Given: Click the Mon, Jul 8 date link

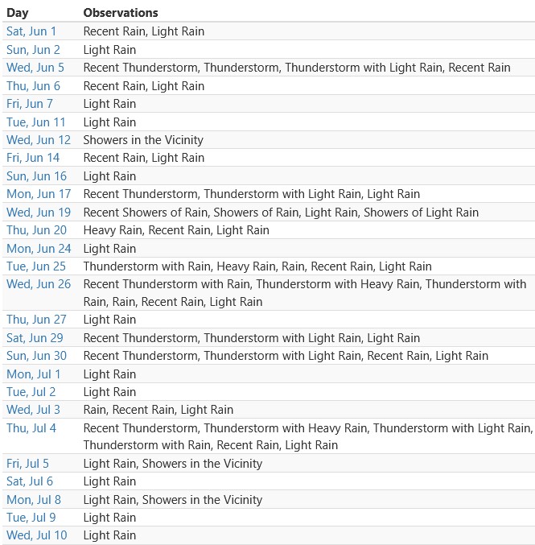Looking at the screenshot, I should (x=34, y=499).
